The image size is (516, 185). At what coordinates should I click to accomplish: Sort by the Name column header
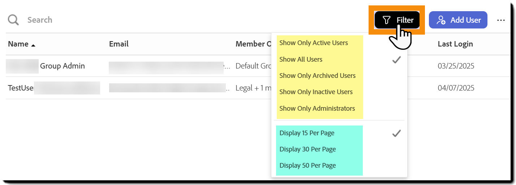tap(22, 44)
